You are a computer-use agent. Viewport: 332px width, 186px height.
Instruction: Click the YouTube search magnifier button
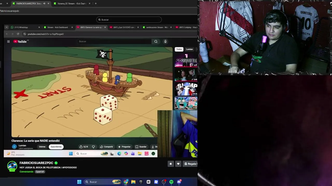coord(156,41)
